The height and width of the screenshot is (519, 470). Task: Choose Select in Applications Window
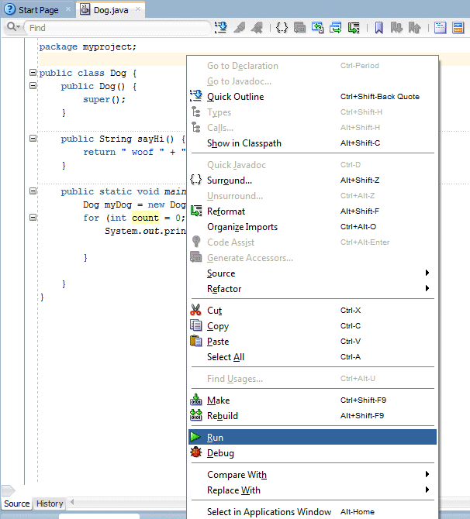click(313, 512)
